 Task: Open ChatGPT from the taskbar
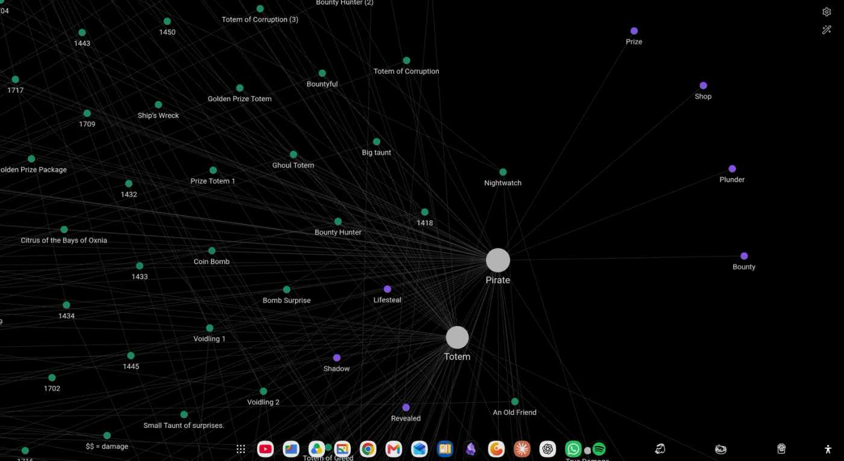coord(547,449)
